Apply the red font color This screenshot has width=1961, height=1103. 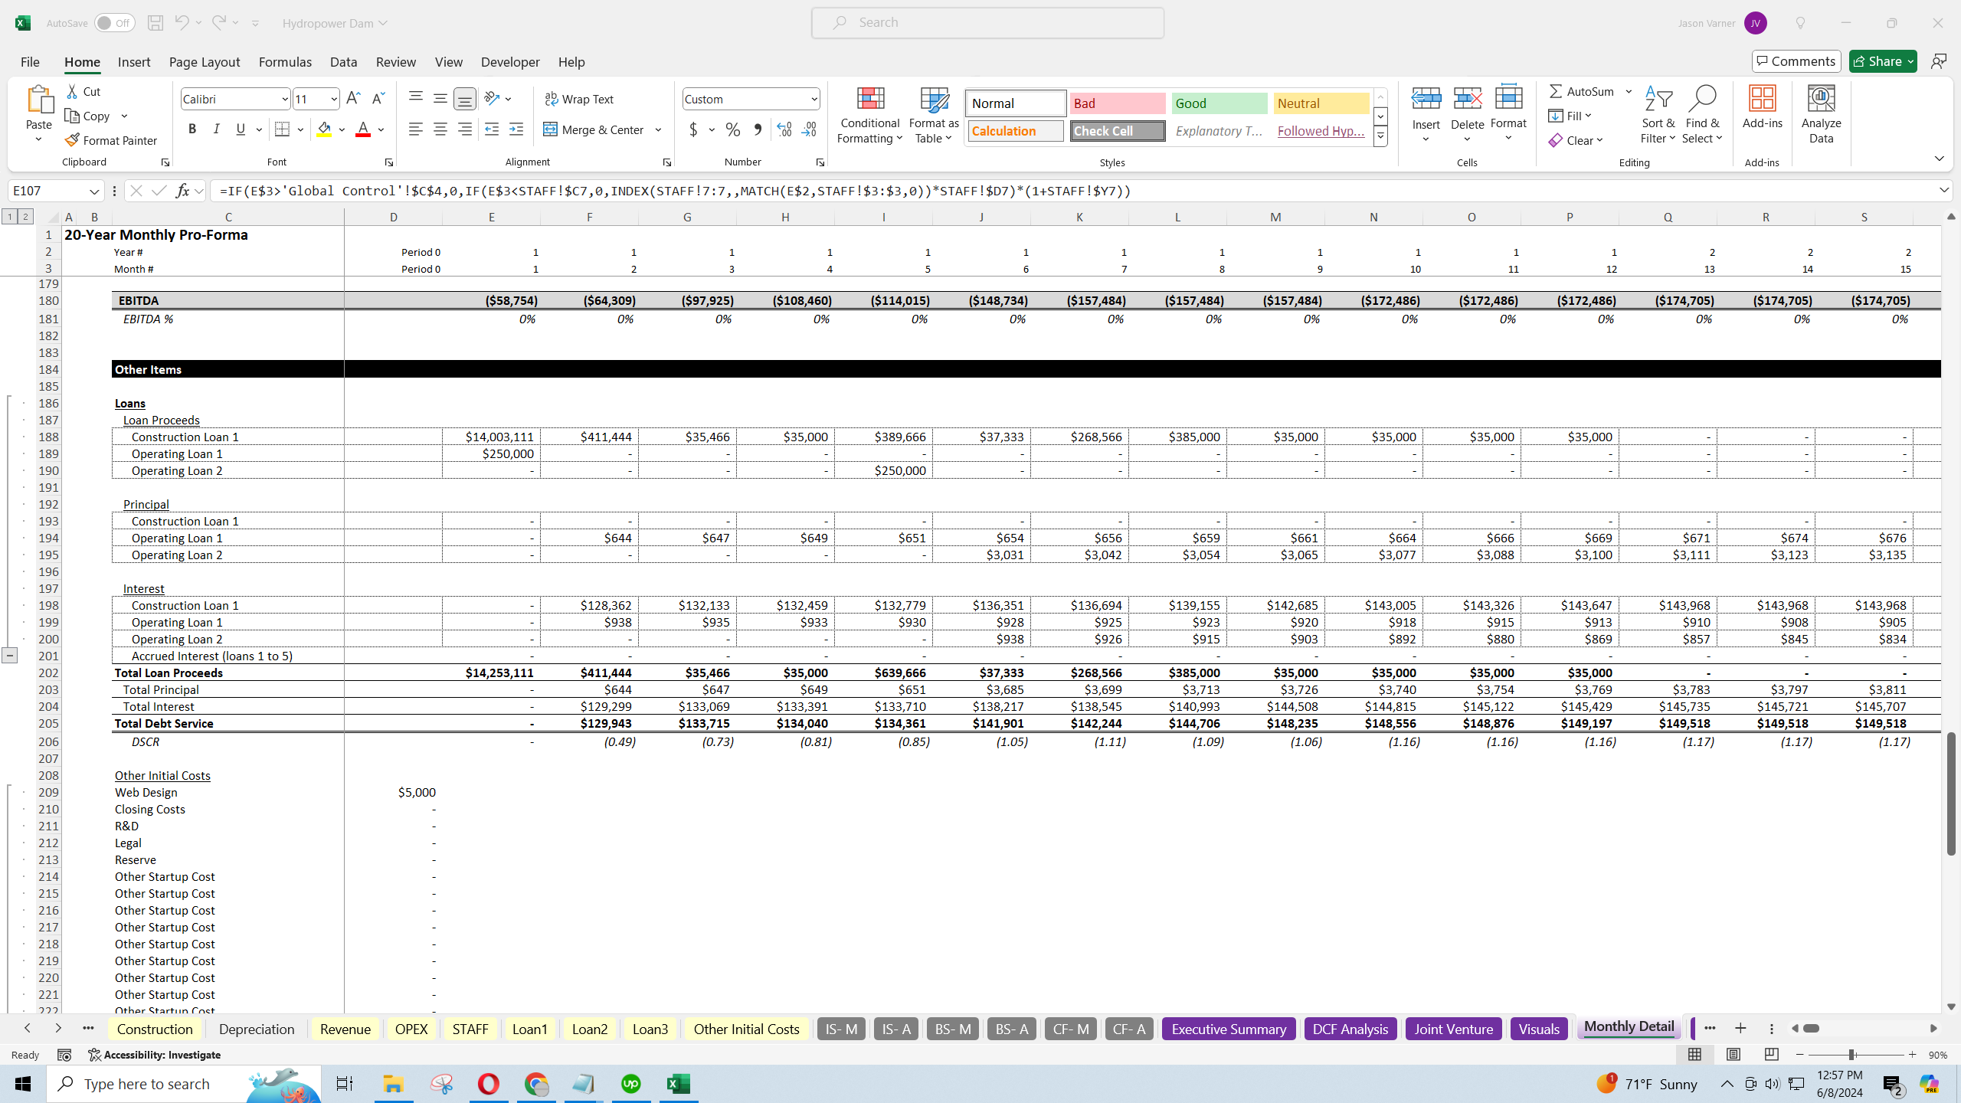[363, 129]
